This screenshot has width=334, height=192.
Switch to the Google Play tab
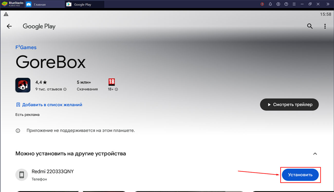click(x=85, y=4)
